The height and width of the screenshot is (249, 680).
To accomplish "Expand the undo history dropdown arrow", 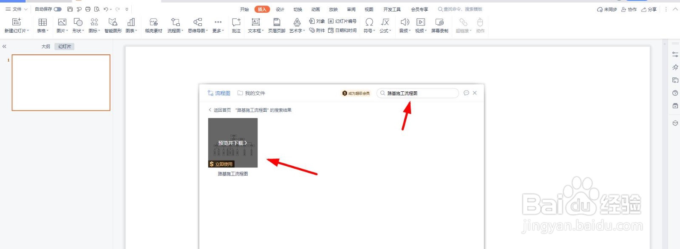I will click(x=111, y=9).
